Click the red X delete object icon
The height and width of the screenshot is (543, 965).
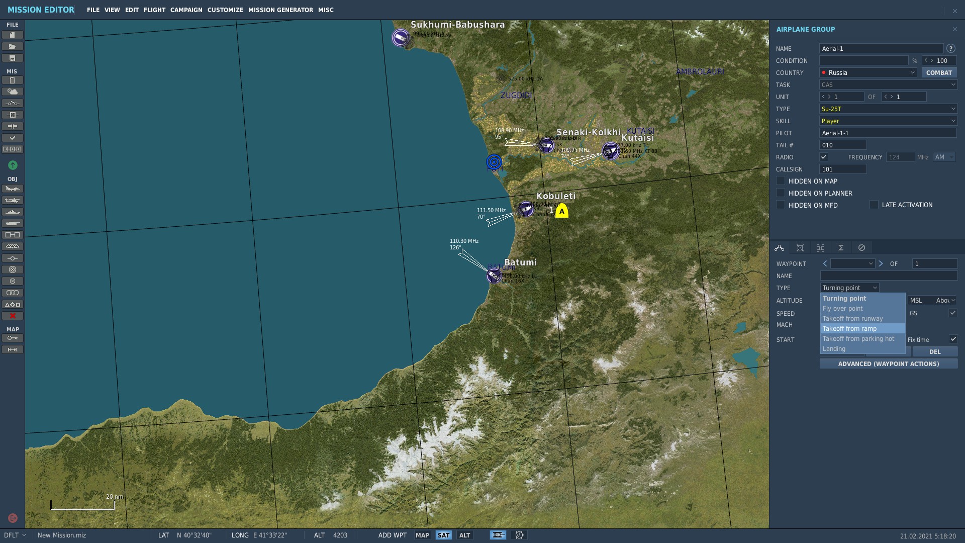(13, 316)
